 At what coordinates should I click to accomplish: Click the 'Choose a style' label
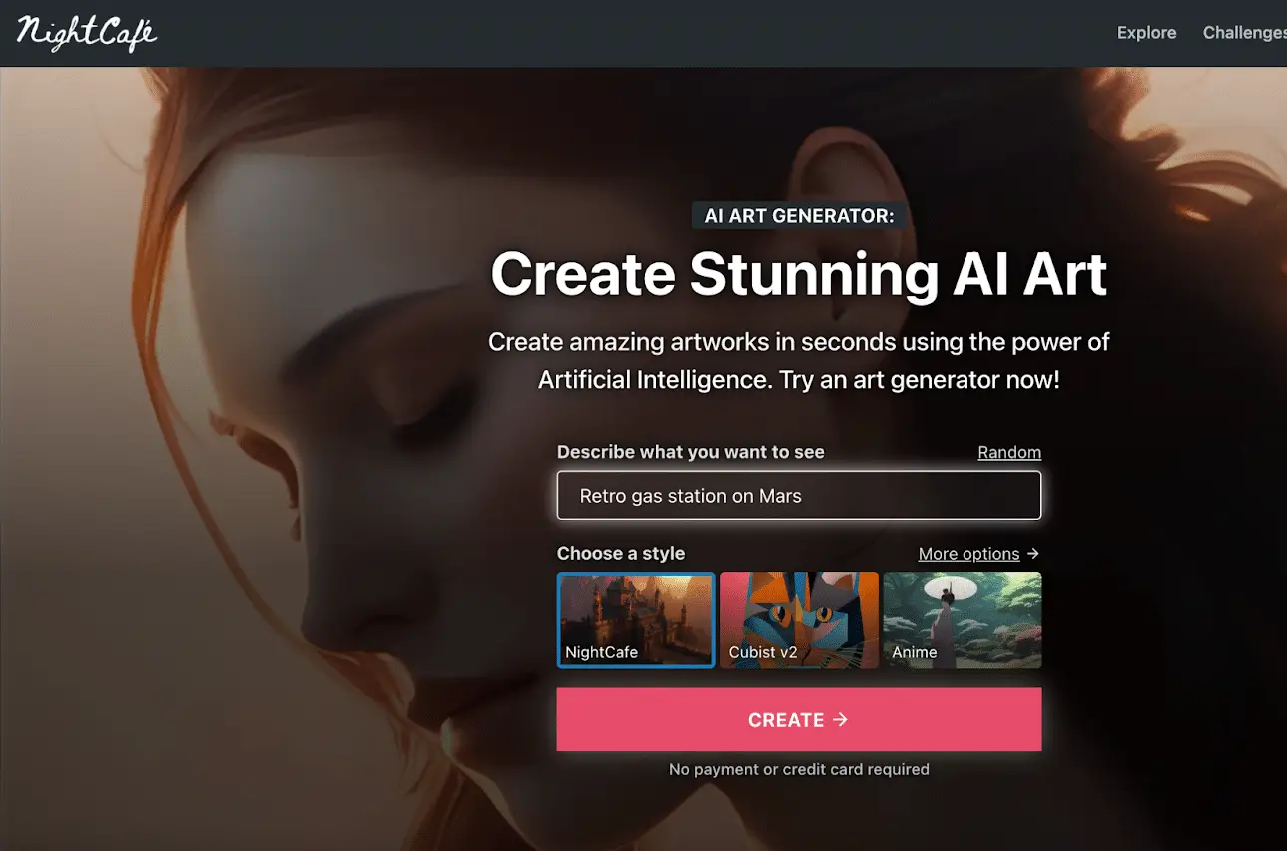pyautogui.click(x=621, y=554)
